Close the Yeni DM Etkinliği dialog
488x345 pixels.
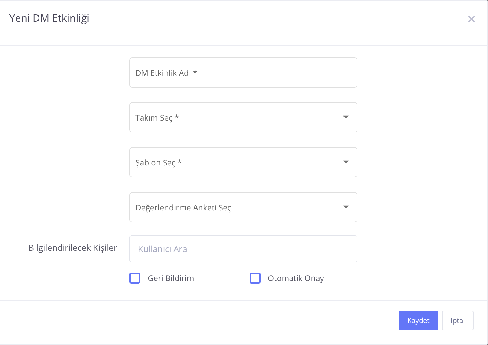click(x=471, y=19)
